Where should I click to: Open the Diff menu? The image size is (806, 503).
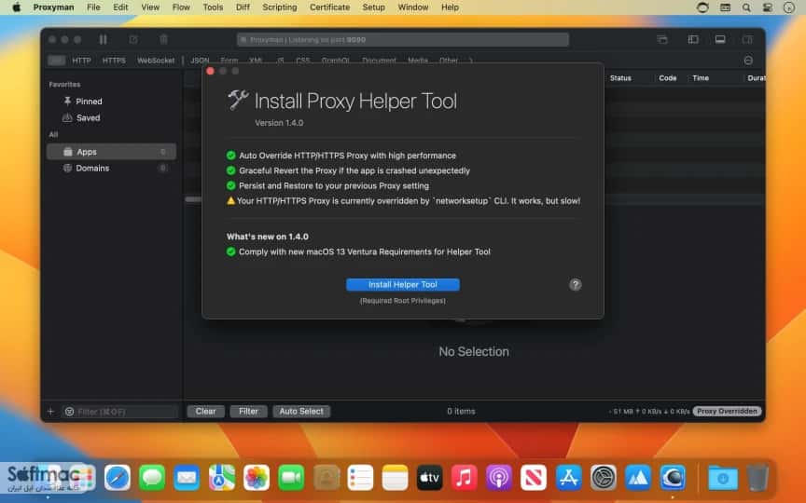coord(243,7)
